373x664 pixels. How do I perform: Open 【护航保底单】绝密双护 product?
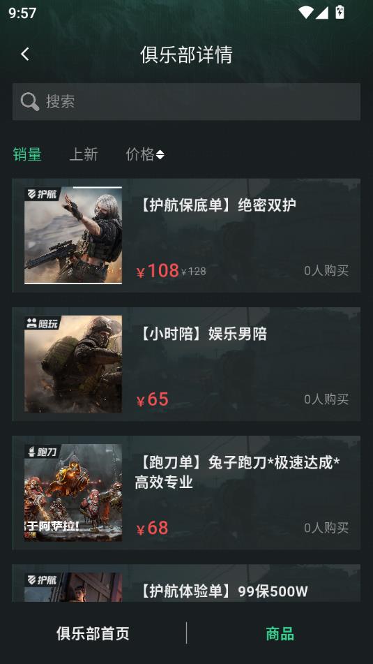pos(187,235)
